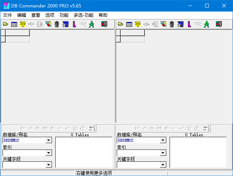233x176 pixels.
Task: Click the green running man icon in right toolbar
Action: (x=207, y=24)
